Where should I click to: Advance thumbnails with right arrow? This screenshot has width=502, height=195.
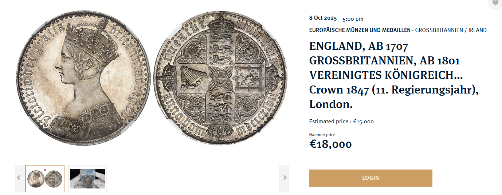[x=284, y=178]
